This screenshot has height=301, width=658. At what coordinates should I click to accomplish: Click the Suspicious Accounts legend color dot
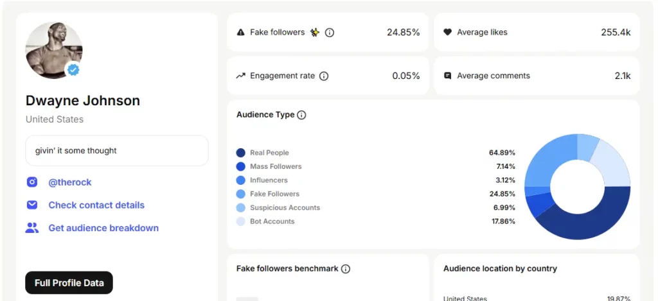tap(241, 207)
